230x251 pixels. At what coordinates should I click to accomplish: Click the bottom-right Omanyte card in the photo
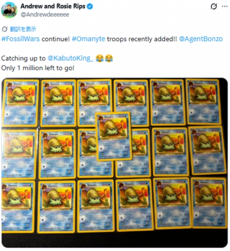pos(210,203)
